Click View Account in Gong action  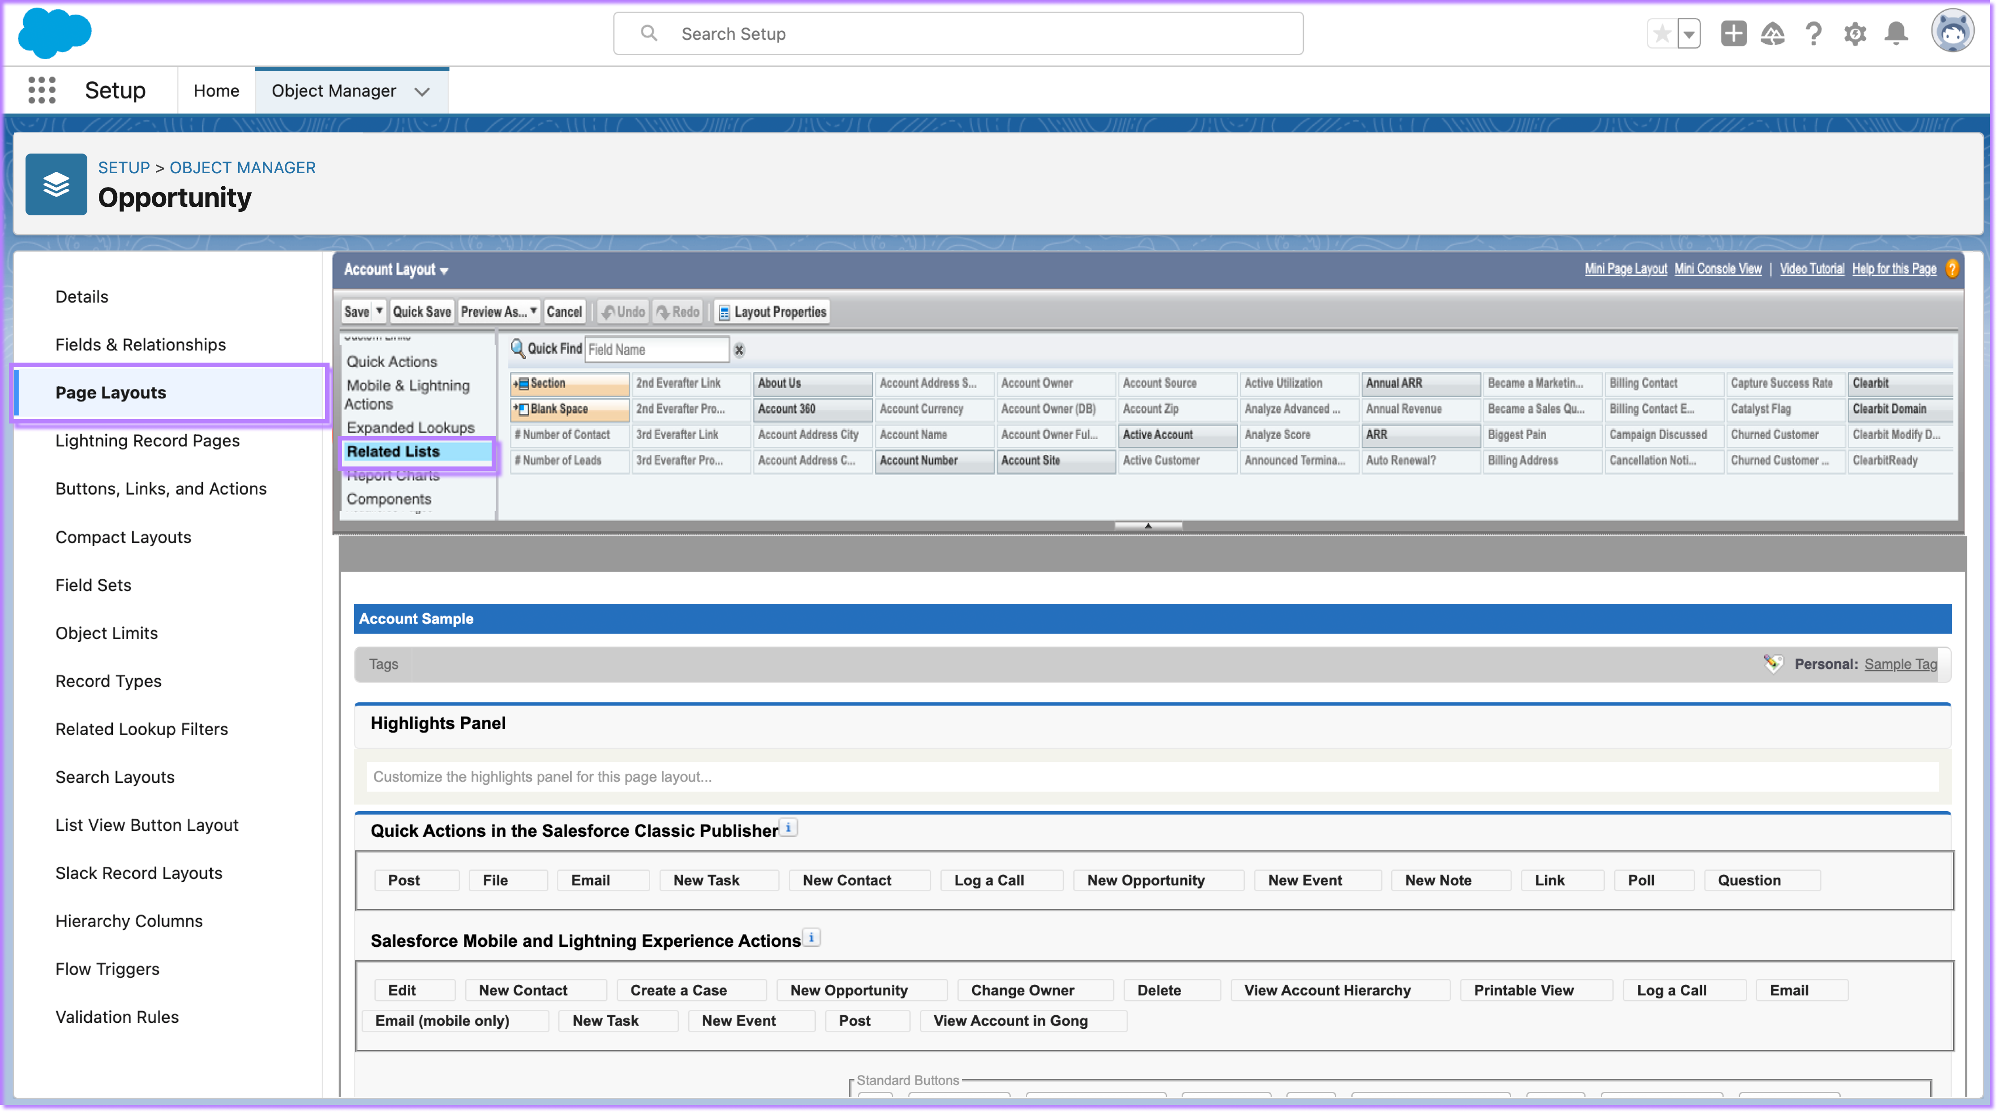point(1023,1021)
